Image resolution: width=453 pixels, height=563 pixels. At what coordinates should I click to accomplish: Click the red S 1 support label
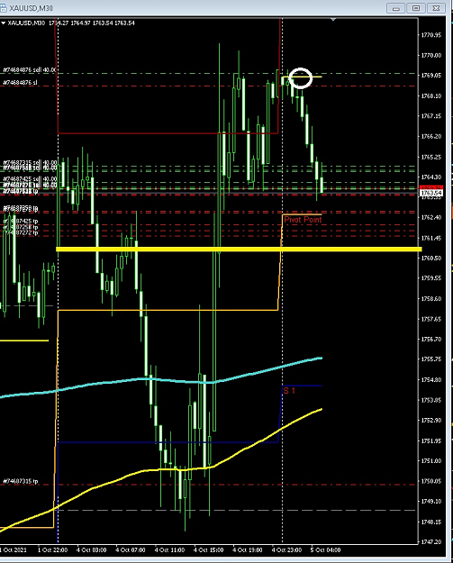click(289, 390)
